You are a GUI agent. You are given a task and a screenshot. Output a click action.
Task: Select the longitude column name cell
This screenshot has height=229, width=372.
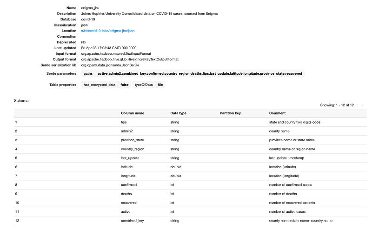point(128,176)
